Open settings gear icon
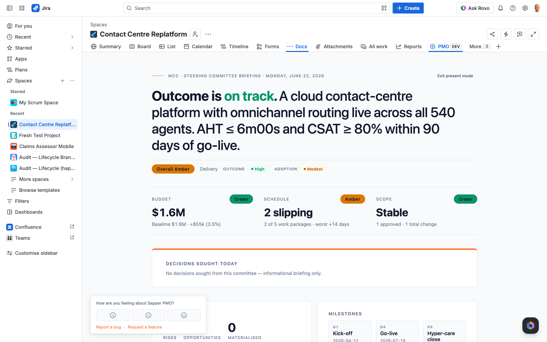Image resolution: width=547 pixels, height=342 pixels. pyautogui.click(x=525, y=8)
